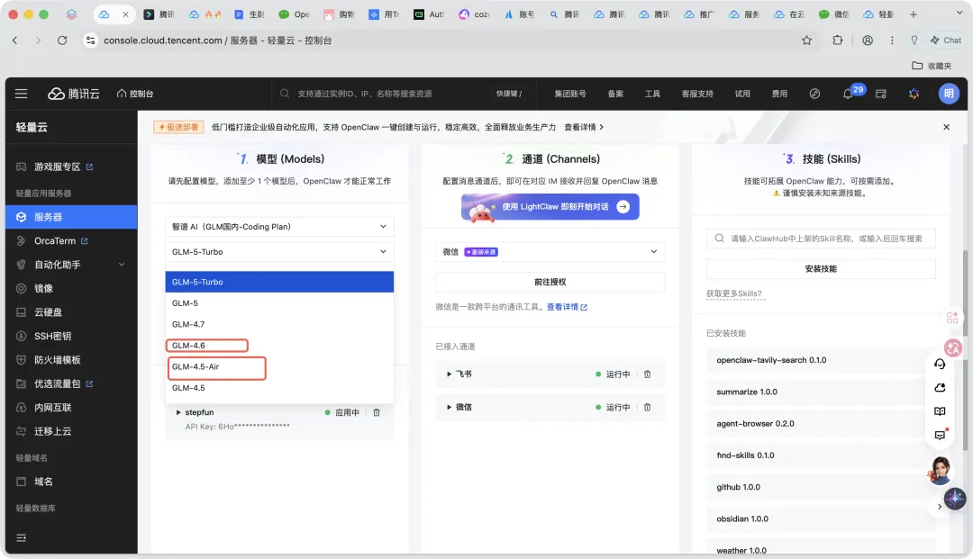Viewport: 973px width, 559px height.
Task: Open 内网互联 in the sidebar
Action: pos(52,407)
